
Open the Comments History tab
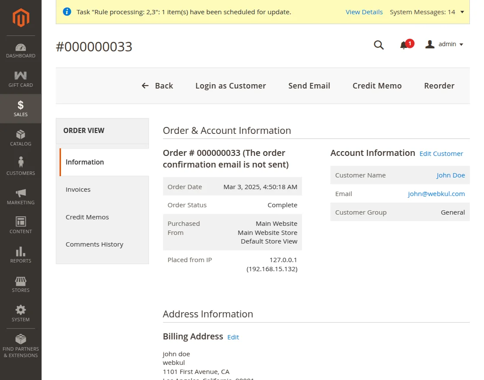coord(95,244)
